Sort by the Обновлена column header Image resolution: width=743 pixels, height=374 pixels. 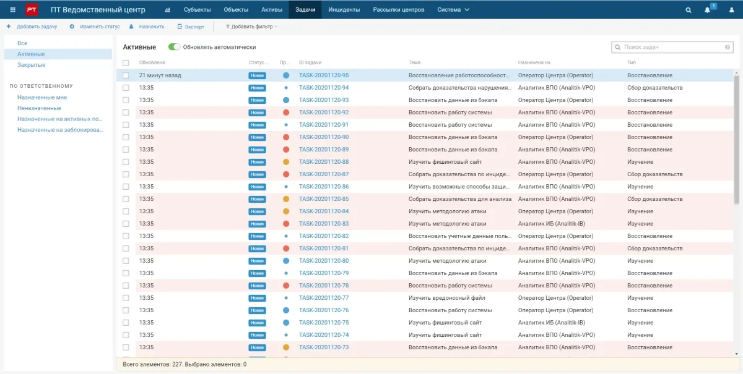[152, 62]
